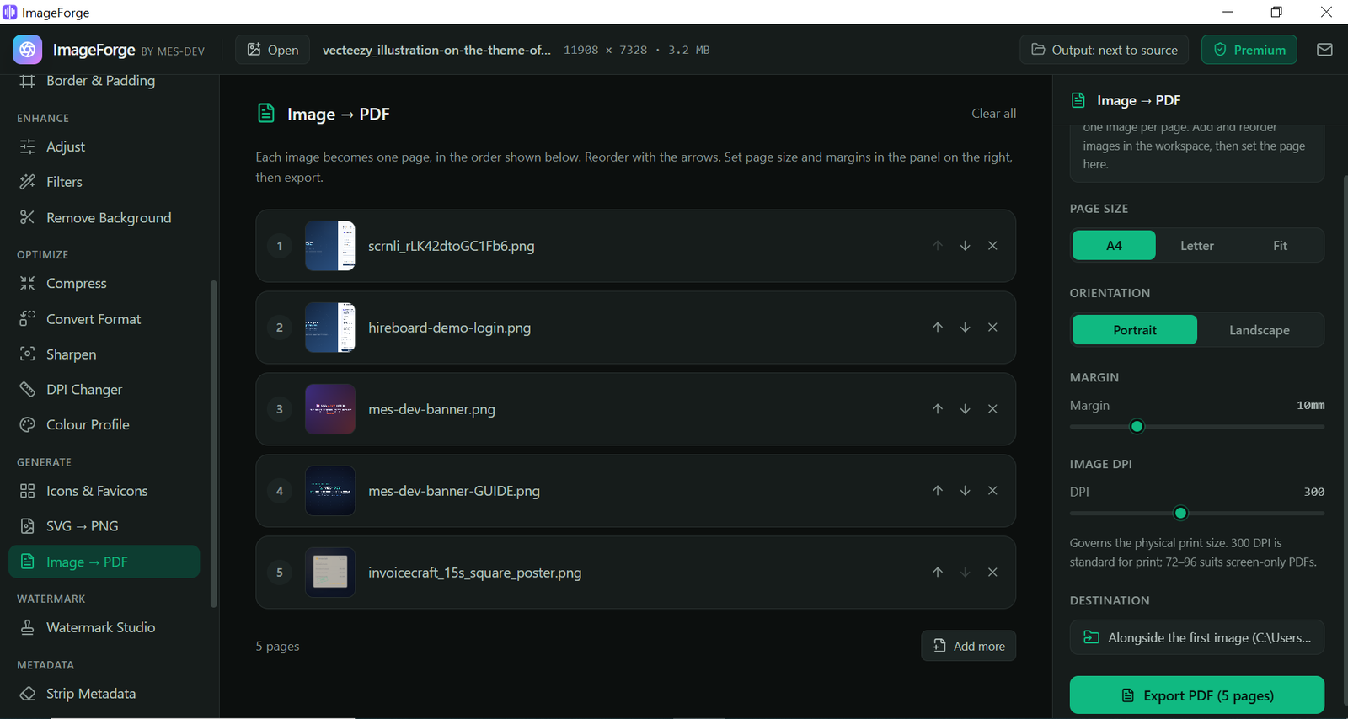Click the mes-dev-banner.png thumbnail
1348x719 pixels.
pos(330,409)
